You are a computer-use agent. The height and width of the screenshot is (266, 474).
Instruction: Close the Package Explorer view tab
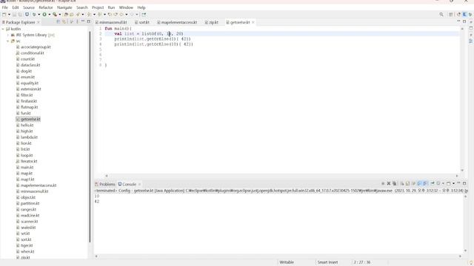coord(39,22)
